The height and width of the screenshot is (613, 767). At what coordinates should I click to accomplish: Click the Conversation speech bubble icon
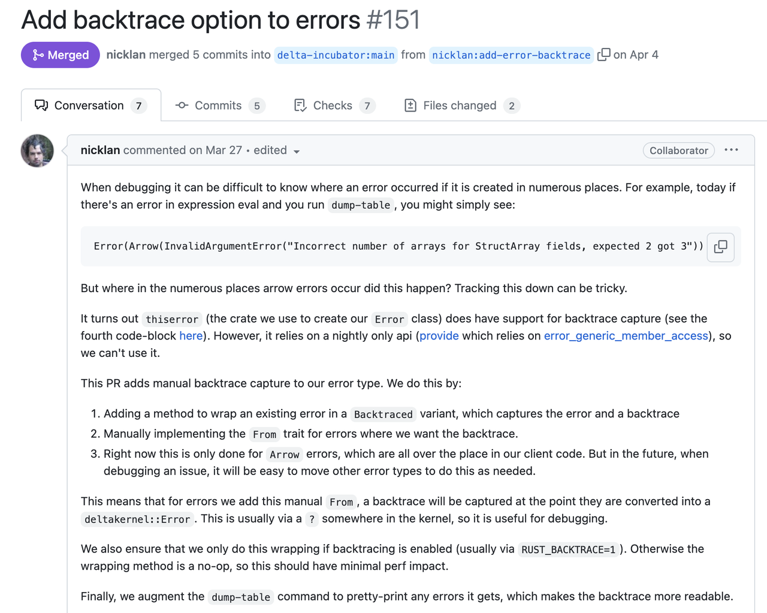[41, 105]
